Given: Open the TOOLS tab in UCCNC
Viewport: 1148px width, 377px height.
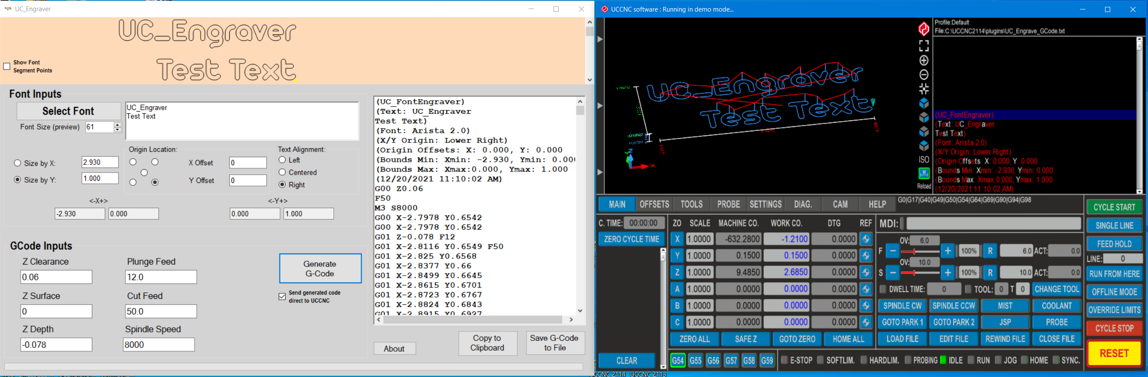Looking at the screenshot, I should point(691,204).
